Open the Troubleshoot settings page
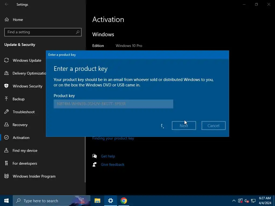This screenshot has height=206, width=275. click(x=23, y=112)
